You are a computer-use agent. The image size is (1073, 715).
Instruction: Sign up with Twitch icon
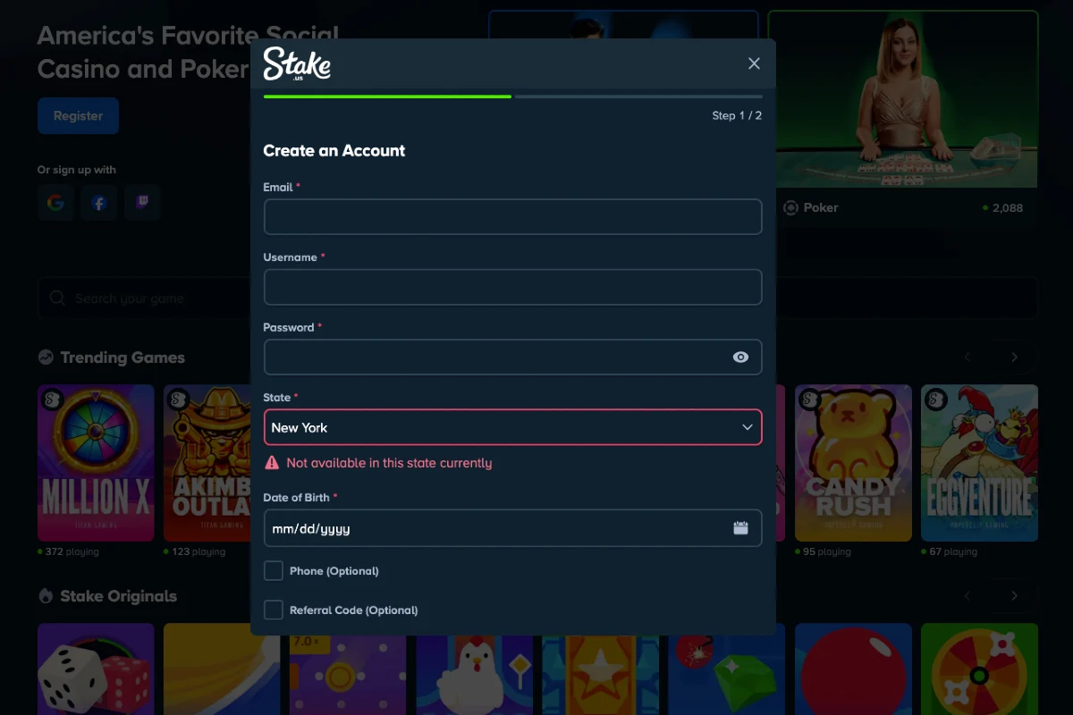[x=142, y=203]
